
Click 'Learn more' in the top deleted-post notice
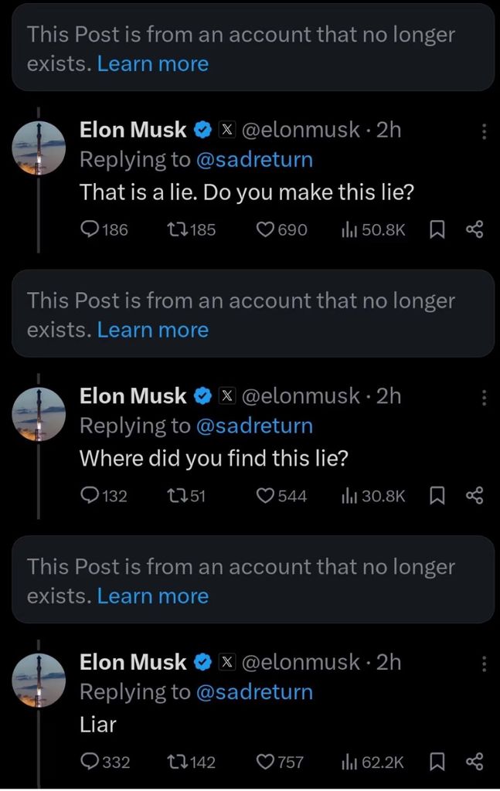click(x=153, y=64)
